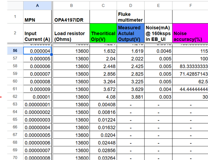Click noise accuracy cell 44.44444444
The width and height of the screenshot is (208, 160).
190,89
